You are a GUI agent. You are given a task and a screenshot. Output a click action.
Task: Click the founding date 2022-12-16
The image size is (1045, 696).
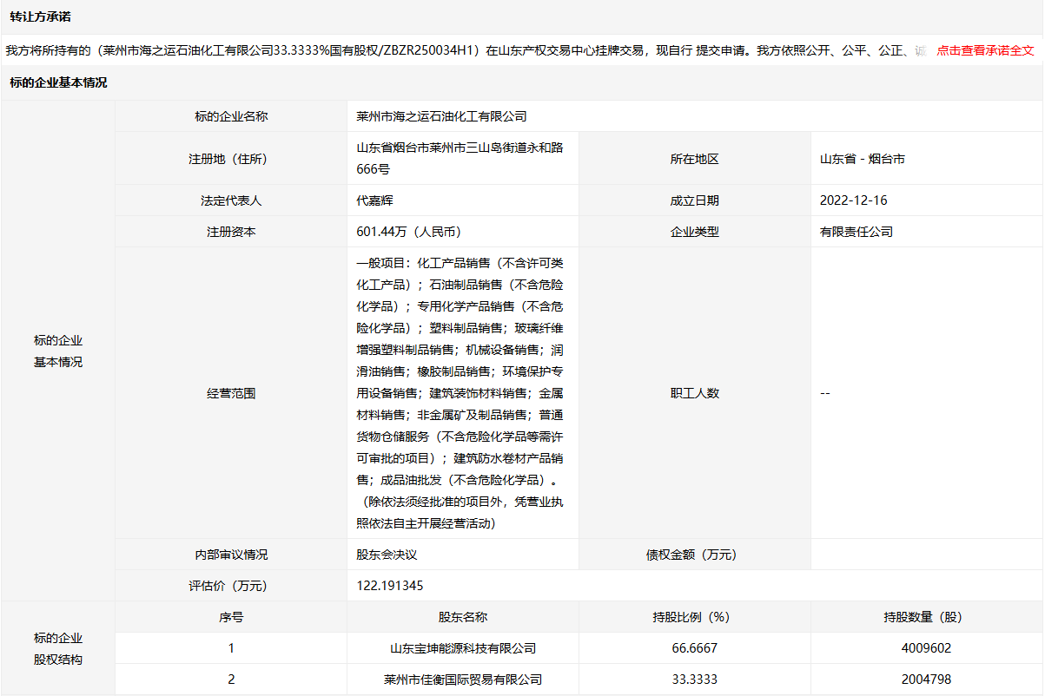853,200
